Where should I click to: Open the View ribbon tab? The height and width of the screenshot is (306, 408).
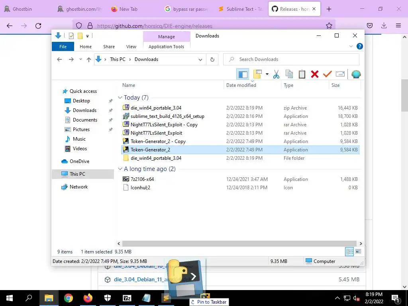point(131,47)
